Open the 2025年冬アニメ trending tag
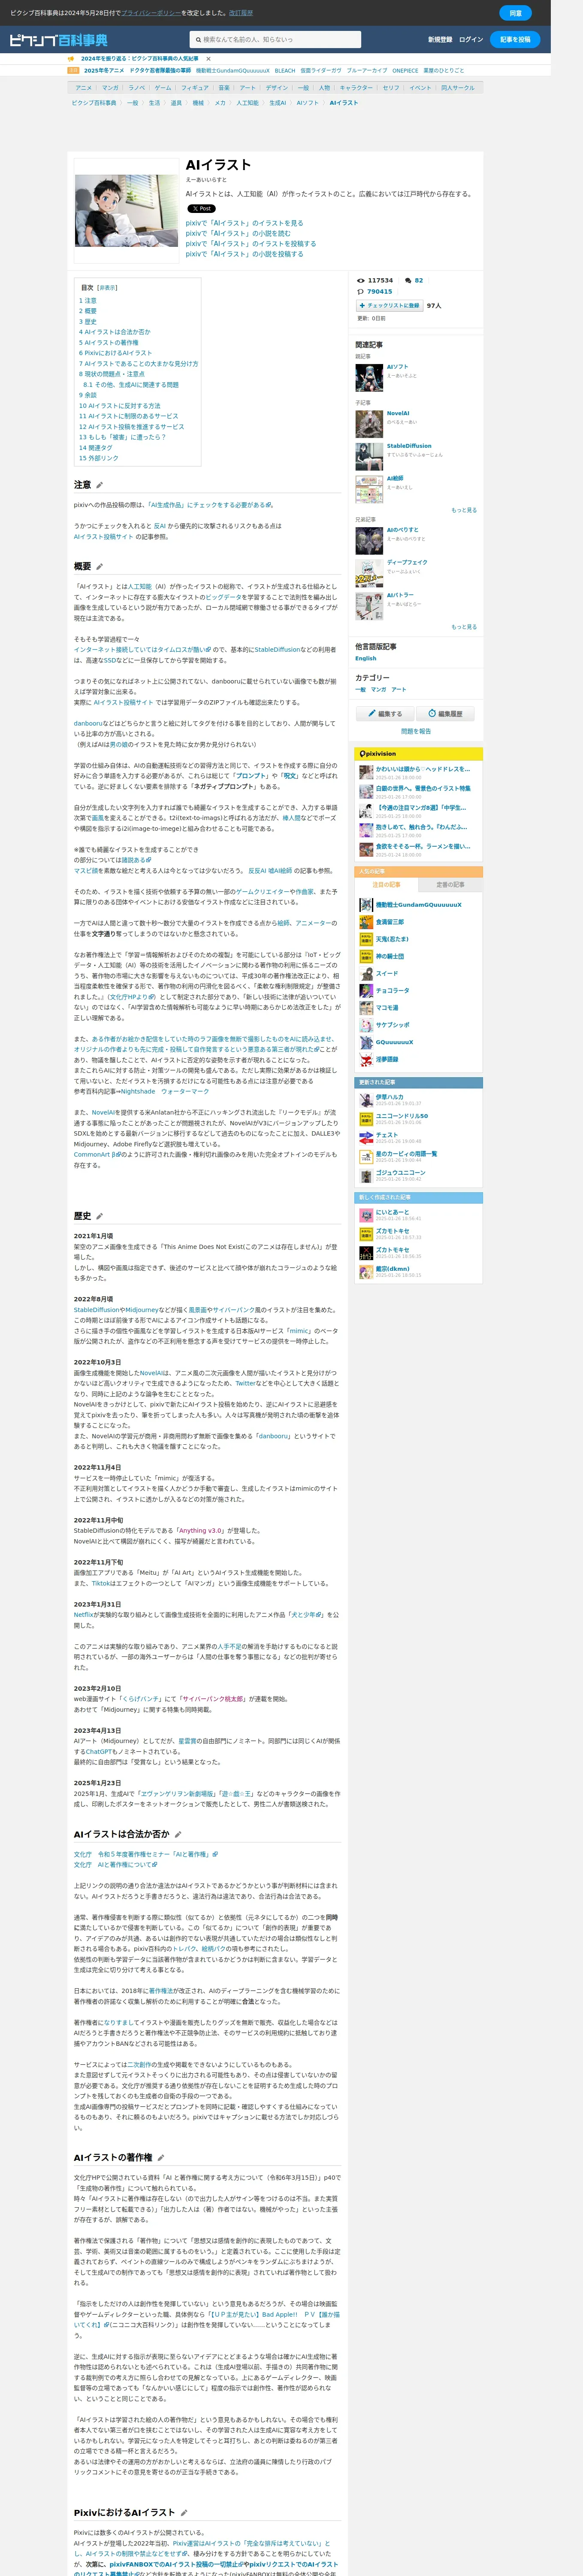This screenshot has width=583, height=2576. coord(104,71)
